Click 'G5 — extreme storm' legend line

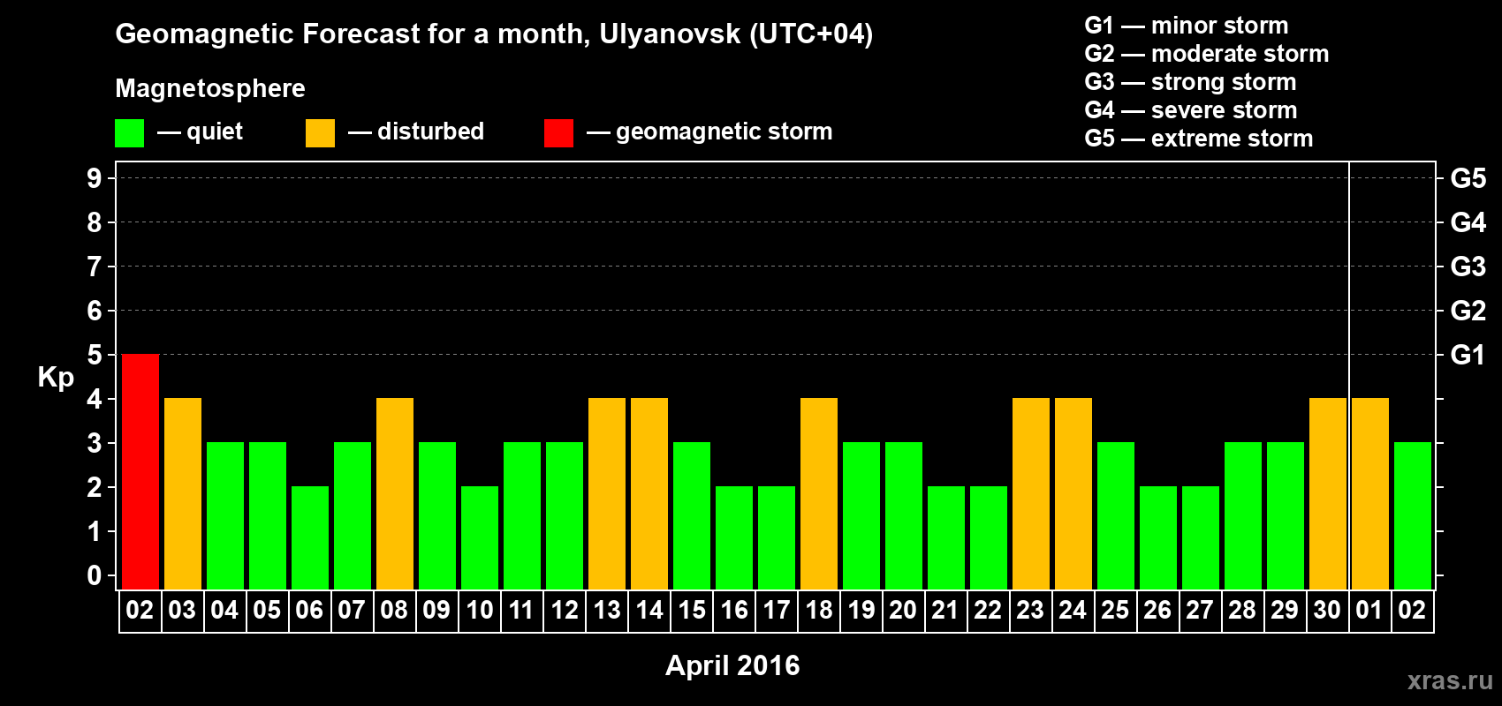pyautogui.click(x=1199, y=139)
